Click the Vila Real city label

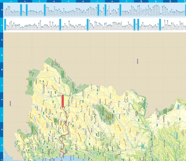click(58, 122)
